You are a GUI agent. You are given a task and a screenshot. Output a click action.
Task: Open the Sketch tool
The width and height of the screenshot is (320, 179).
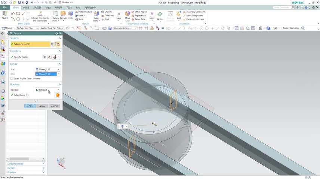click(5, 15)
